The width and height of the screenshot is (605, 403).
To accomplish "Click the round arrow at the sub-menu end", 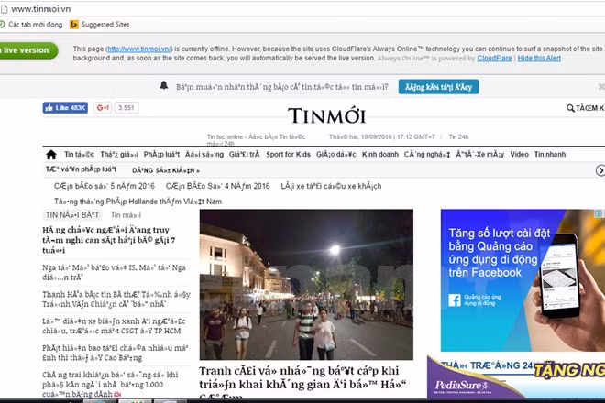I will pyautogui.click(x=600, y=170).
